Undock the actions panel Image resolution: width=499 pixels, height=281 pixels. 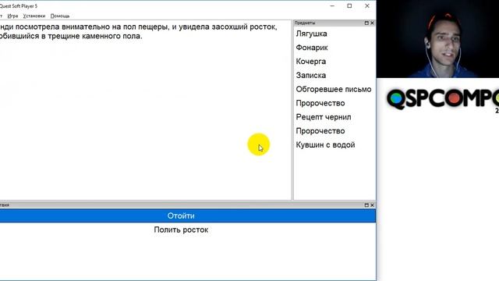pyautogui.click(x=366, y=205)
